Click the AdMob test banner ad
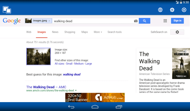This screenshot has height=111, width=190. [95, 97]
